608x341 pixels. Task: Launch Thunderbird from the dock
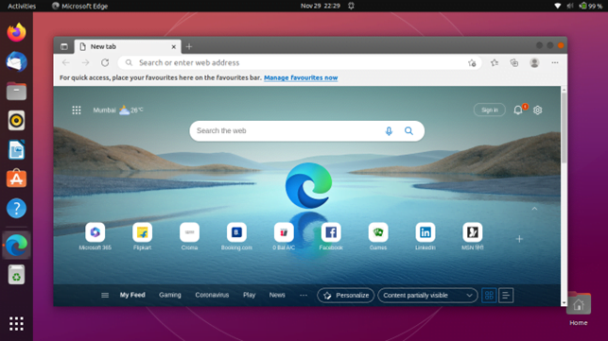click(x=16, y=62)
